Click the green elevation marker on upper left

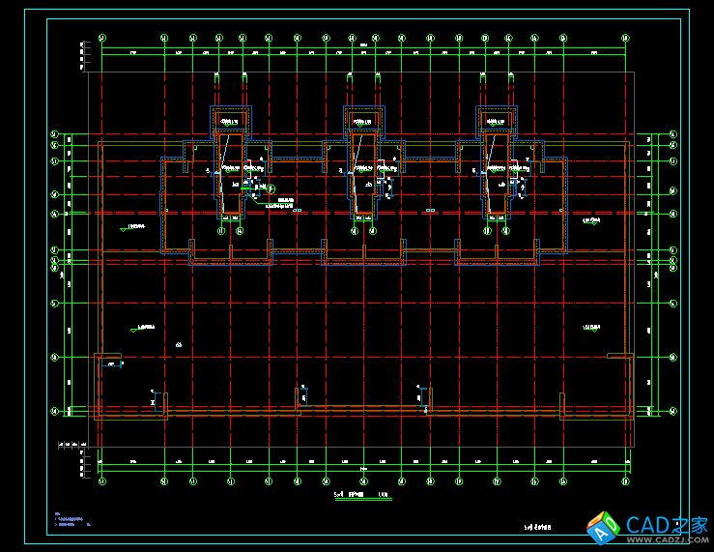[125, 229]
